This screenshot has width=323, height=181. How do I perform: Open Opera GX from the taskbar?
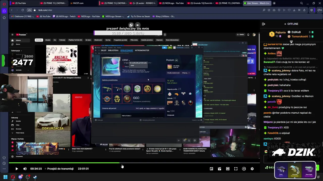pyautogui.click(x=13, y=177)
